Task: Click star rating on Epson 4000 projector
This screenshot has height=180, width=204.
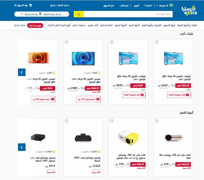Action: coord(99,152)
